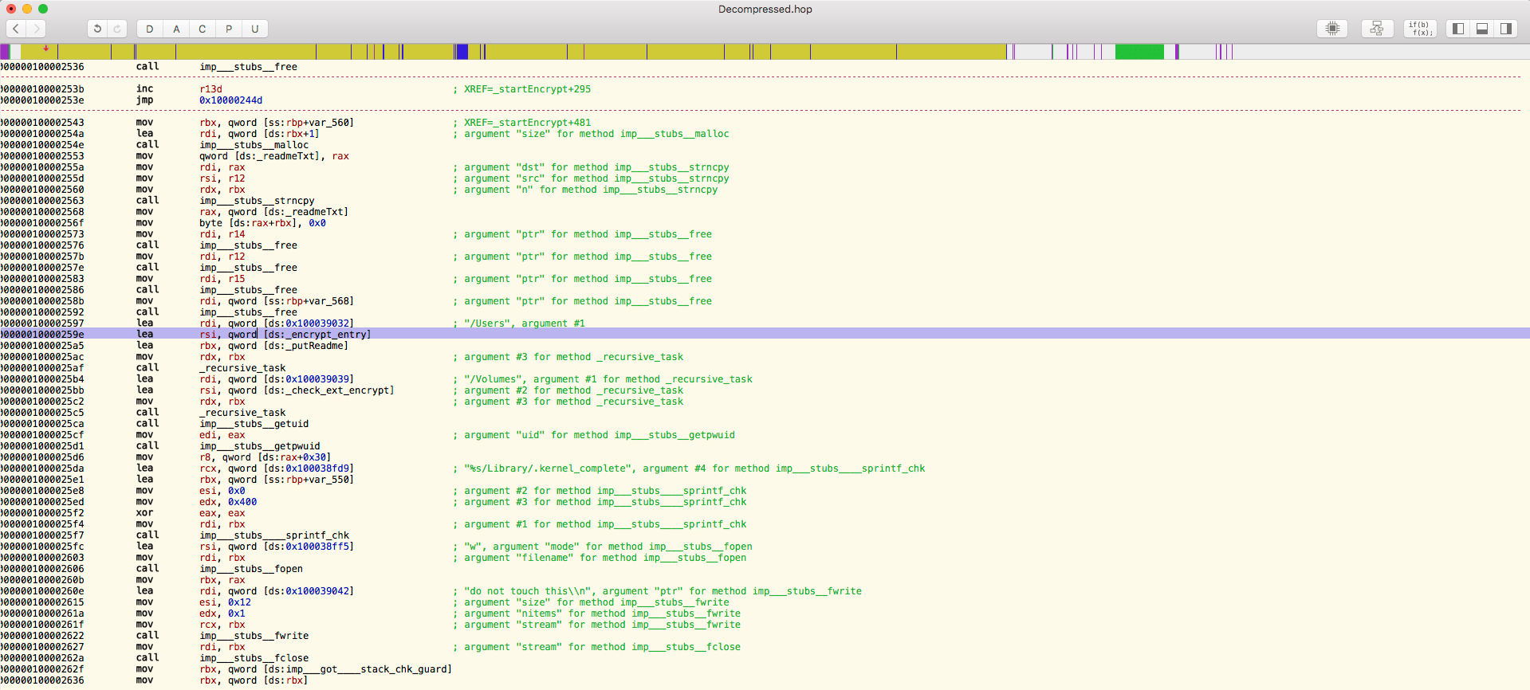Image resolution: width=1530 pixels, height=690 pixels.
Task: Mark selection as code with C button
Action: tap(203, 29)
